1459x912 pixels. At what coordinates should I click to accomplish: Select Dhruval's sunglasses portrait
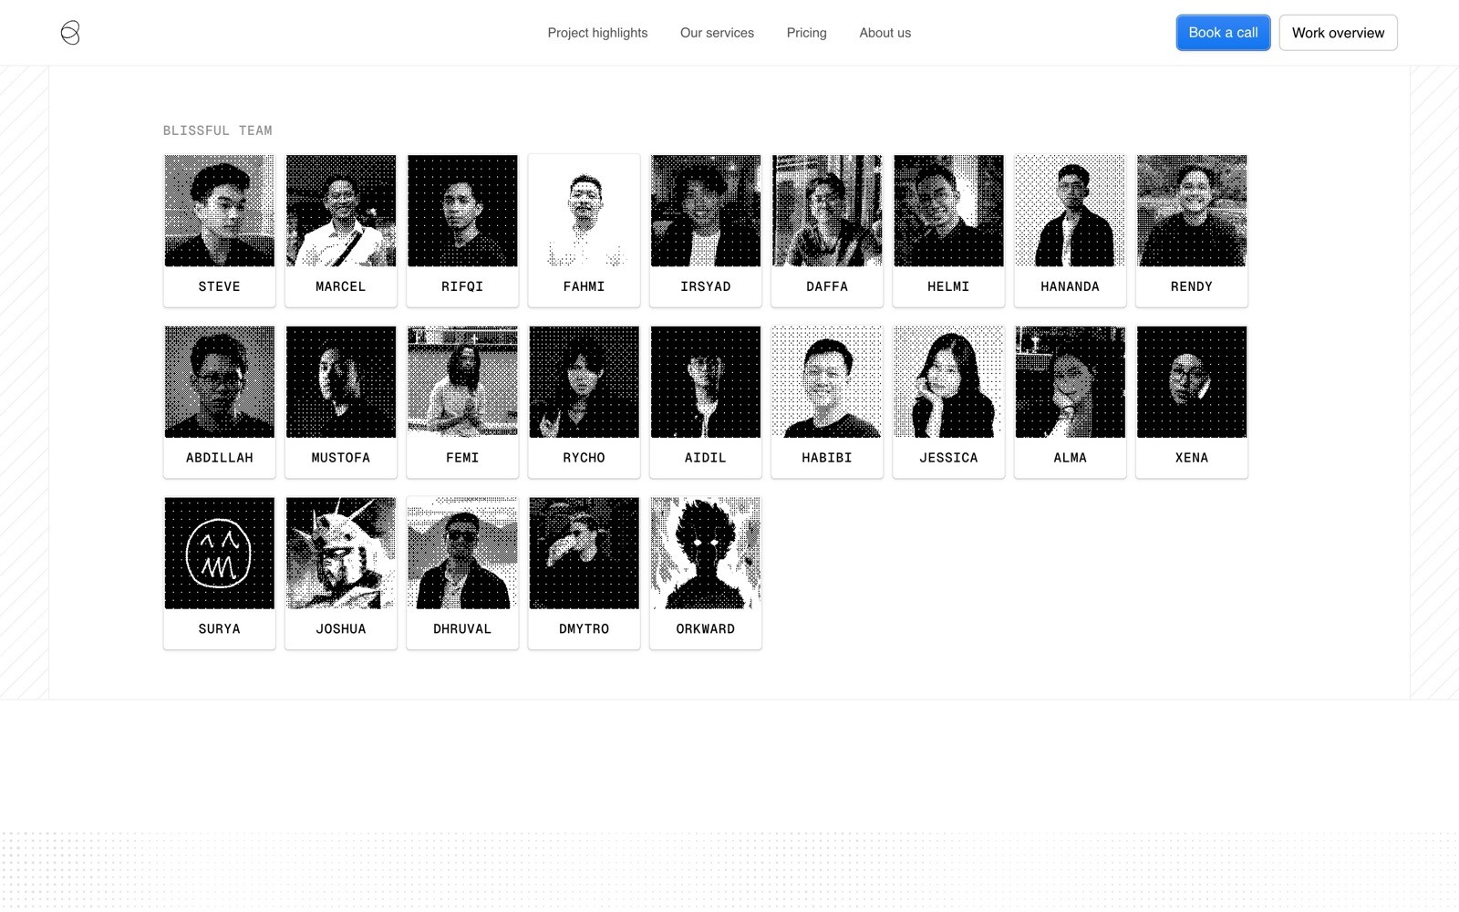462,554
